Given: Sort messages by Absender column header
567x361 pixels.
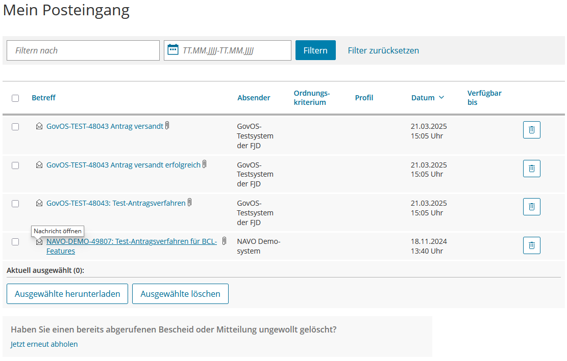Looking at the screenshot, I should pyautogui.click(x=254, y=98).
